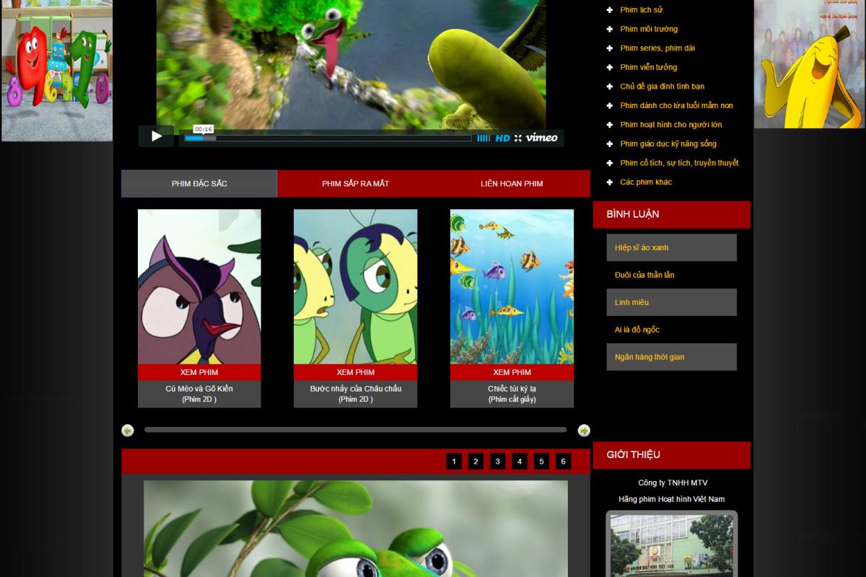Open the Liên hoan phim tab
Screen dimensions: 866x577
[512, 184]
